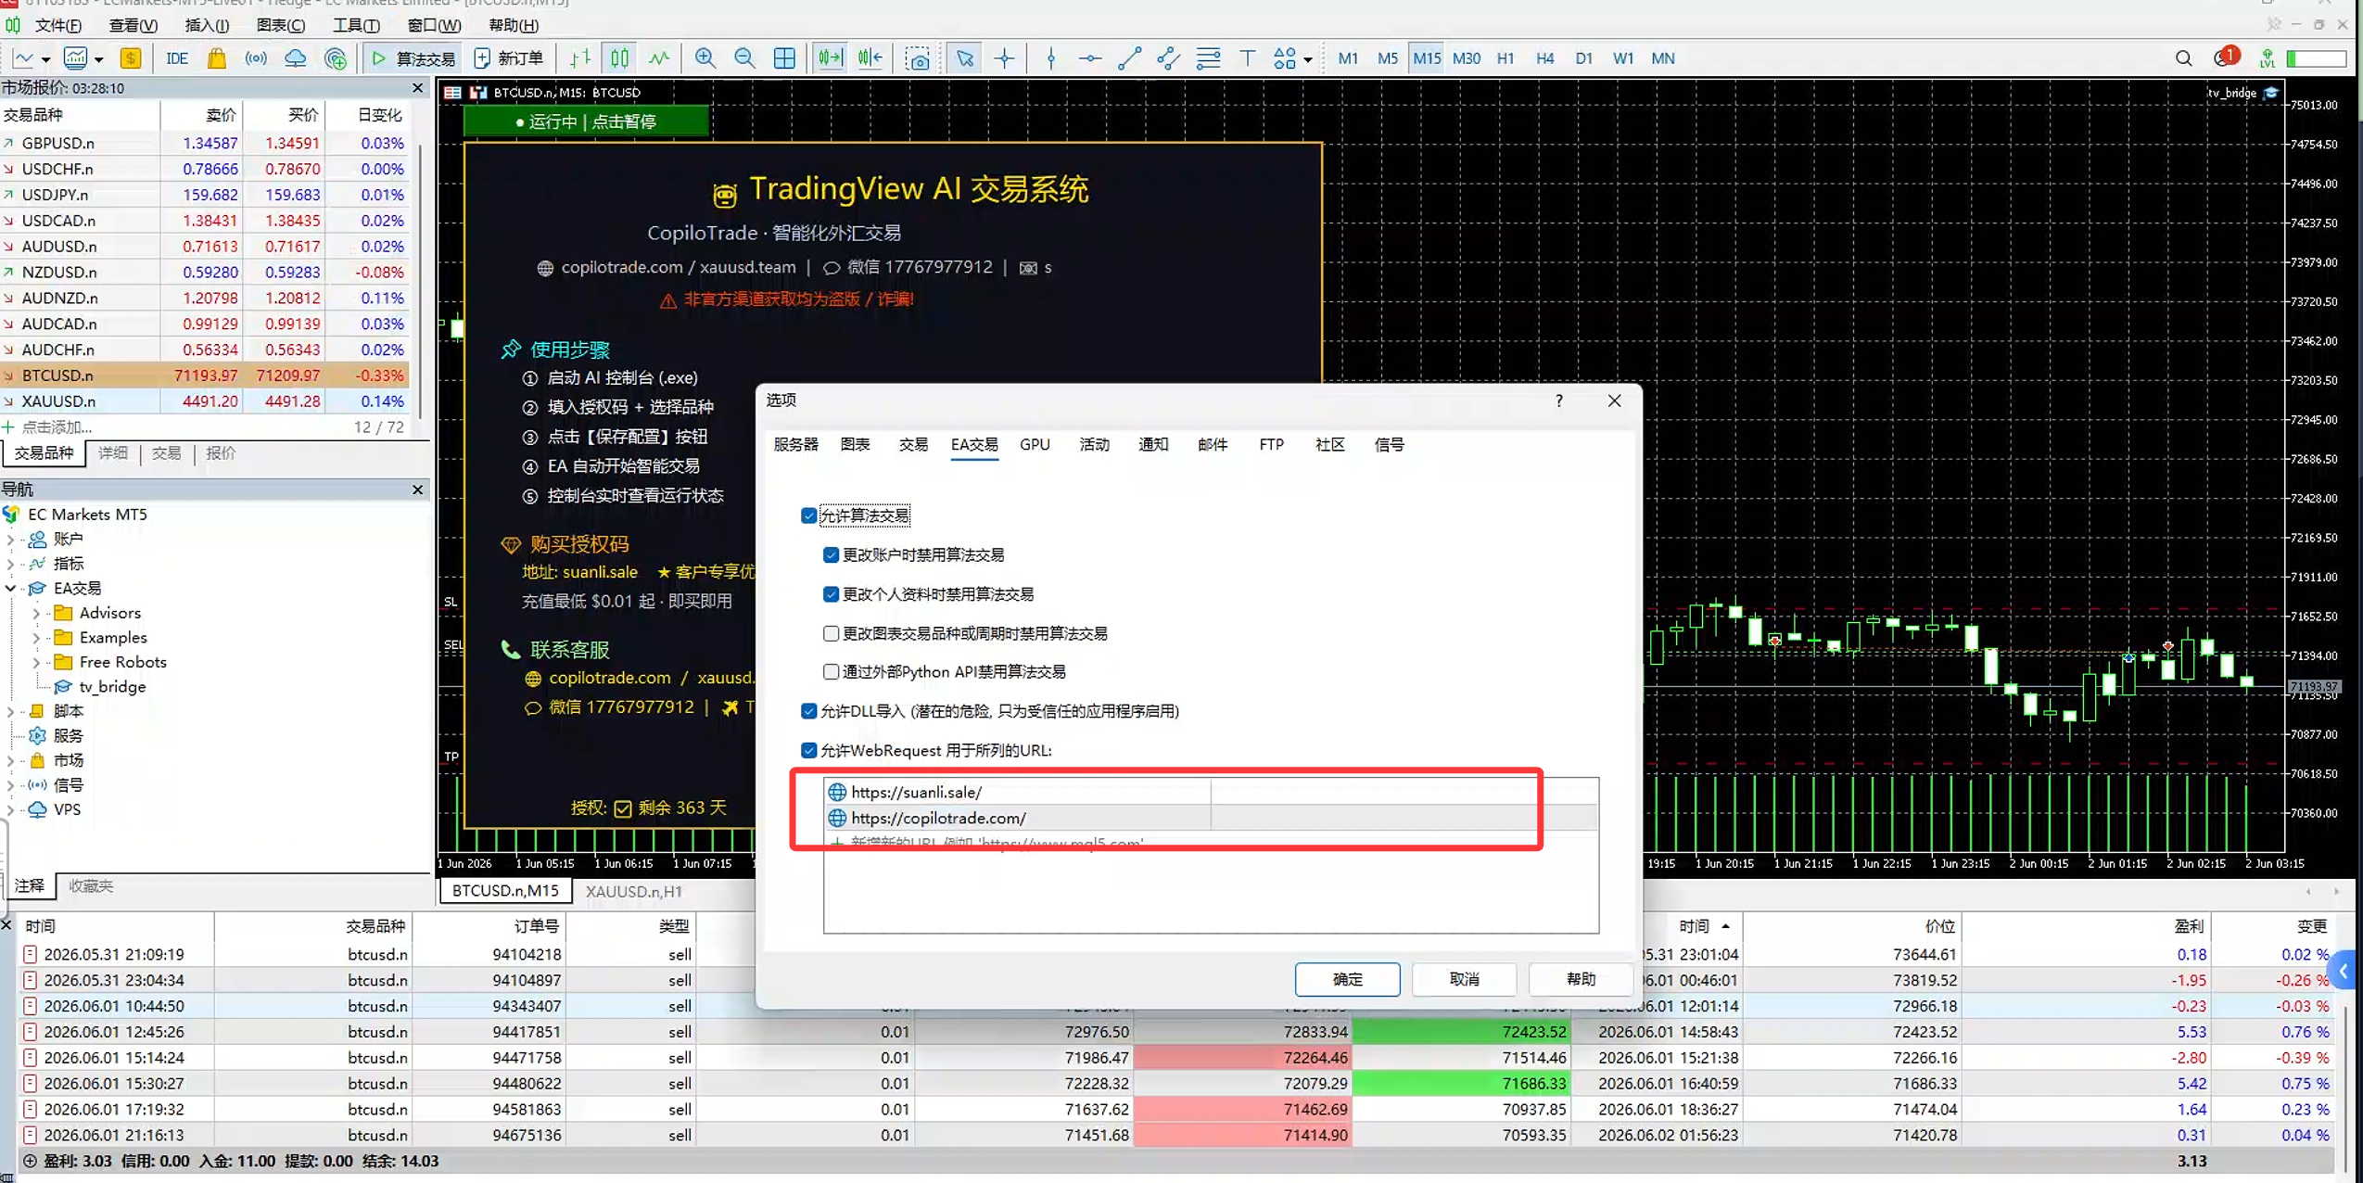Click the dollar sign toolbar icon
Image resolution: width=2363 pixels, height=1183 pixels.
[131, 58]
